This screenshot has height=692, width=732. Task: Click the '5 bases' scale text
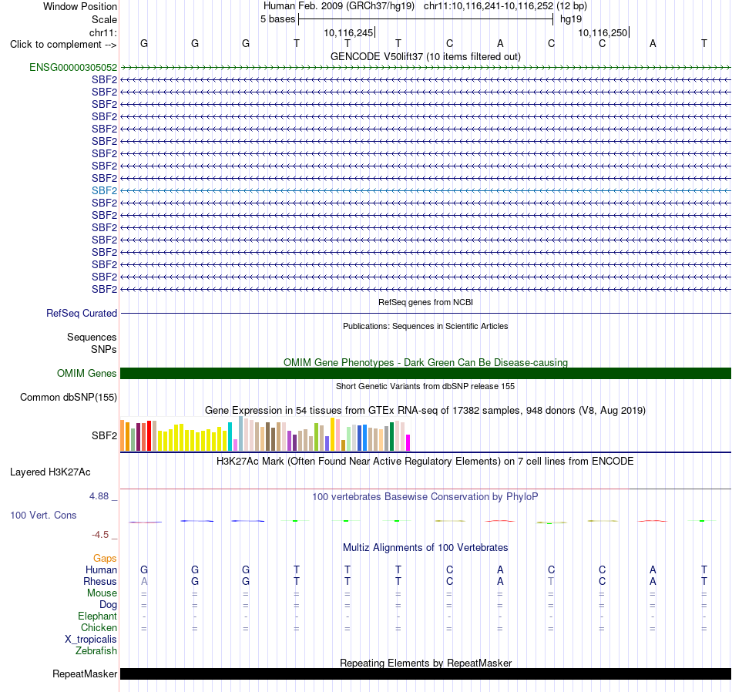(x=277, y=19)
